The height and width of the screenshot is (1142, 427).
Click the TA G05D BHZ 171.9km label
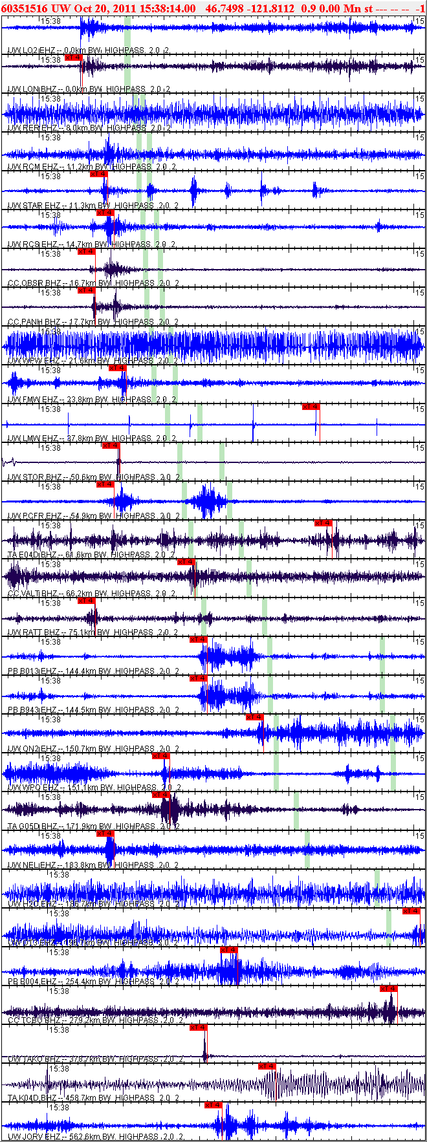(93, 826)
